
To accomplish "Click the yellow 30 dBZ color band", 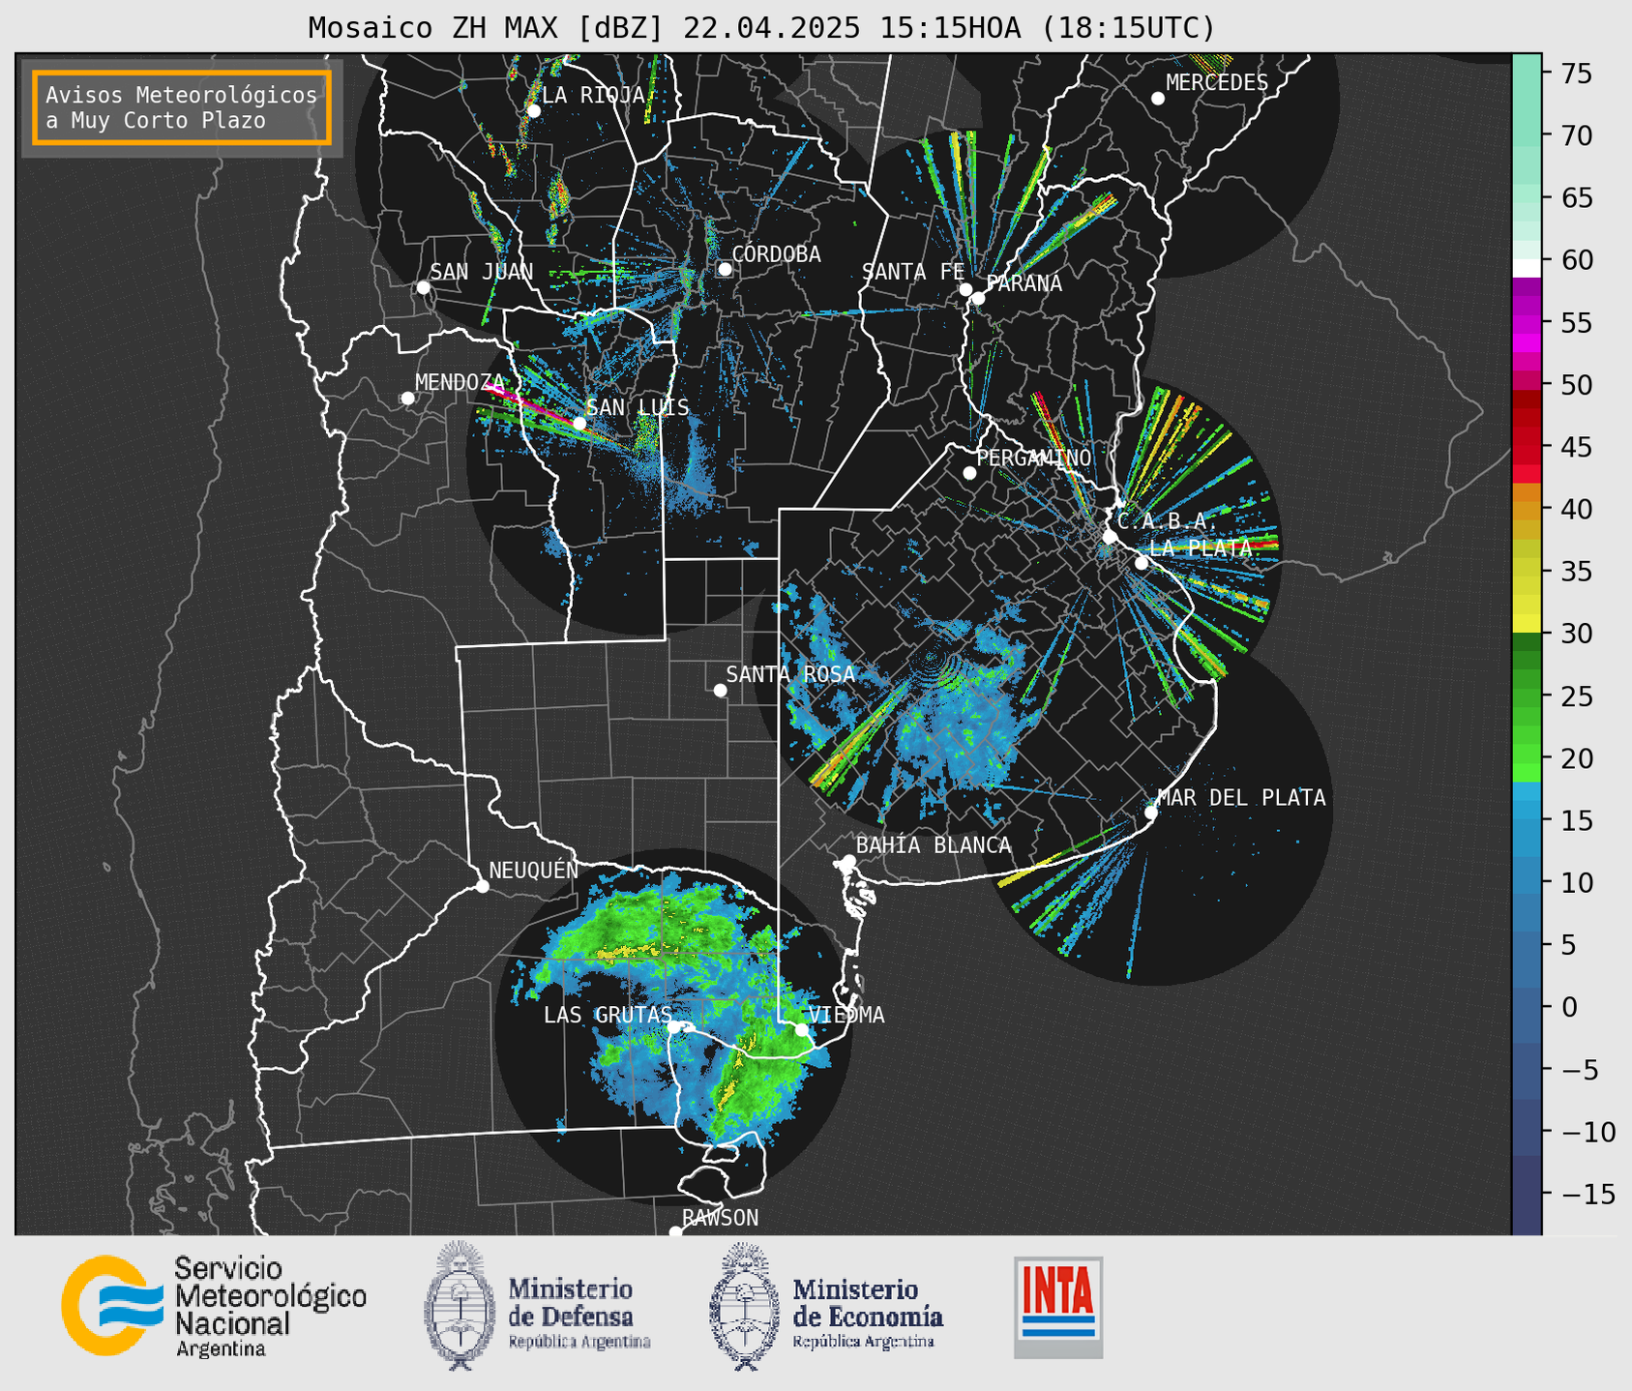I will click(x=1527, y=624).
